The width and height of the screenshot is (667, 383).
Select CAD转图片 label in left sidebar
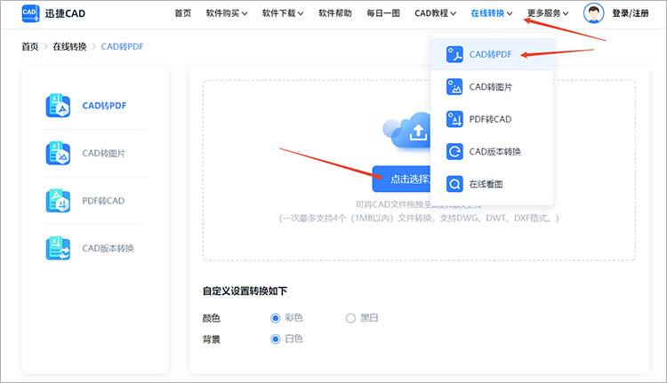tap(104, 153)
